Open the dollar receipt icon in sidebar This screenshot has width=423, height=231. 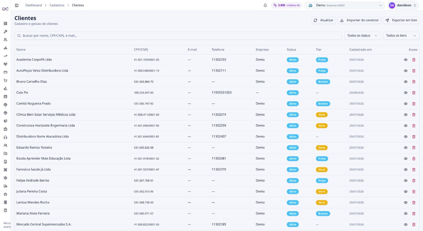pyautogui.click(x=5, y=202)
